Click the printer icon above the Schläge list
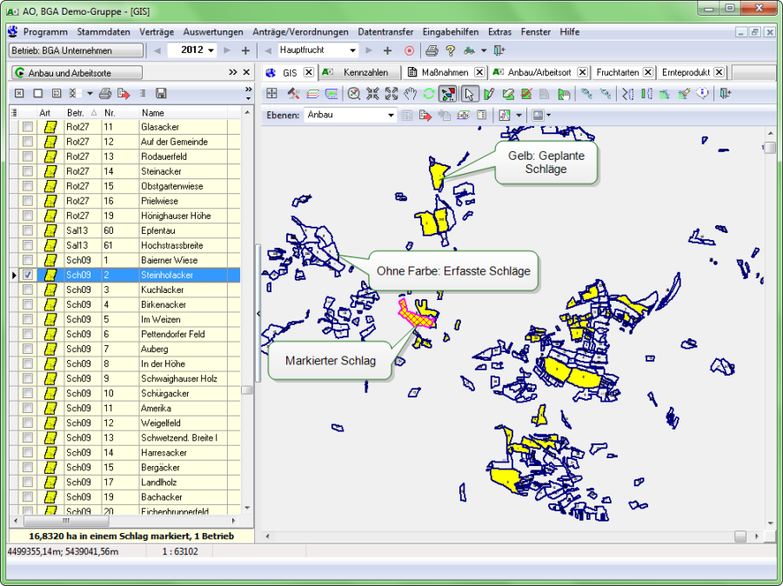783x586 pixels. click(105, 93)
